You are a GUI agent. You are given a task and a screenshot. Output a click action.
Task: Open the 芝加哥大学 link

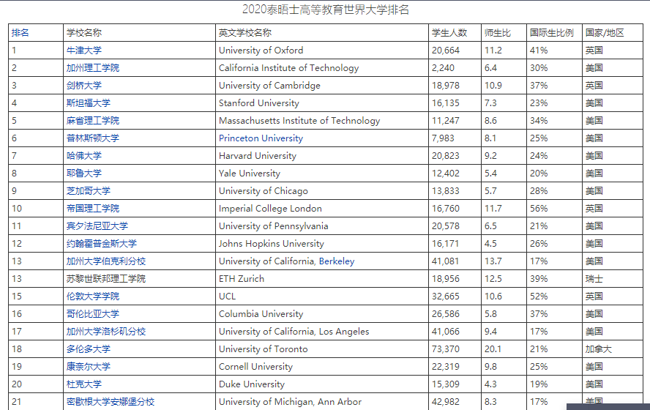89,190
